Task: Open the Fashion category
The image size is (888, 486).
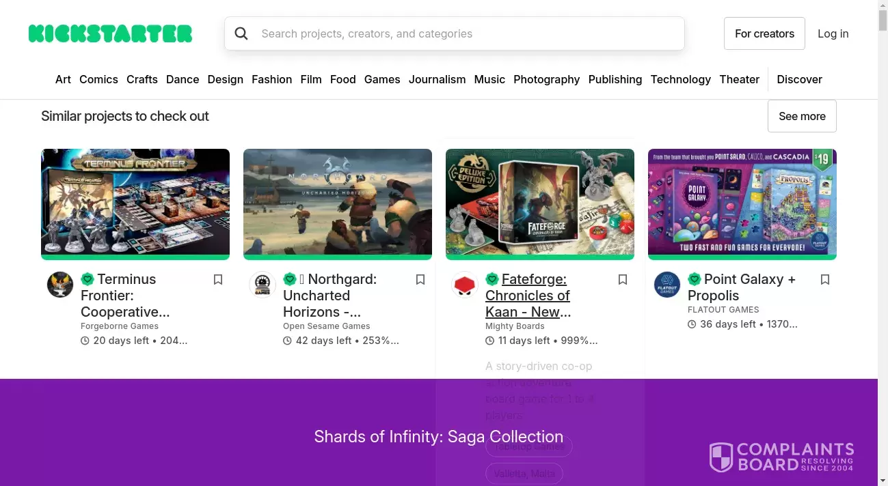Action: tap(272, 79)
